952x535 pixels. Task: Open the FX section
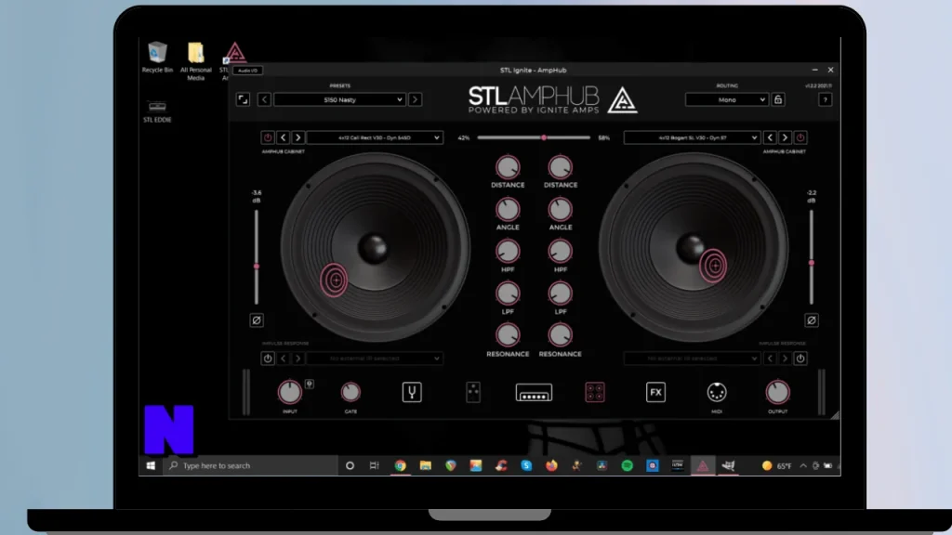655,393
